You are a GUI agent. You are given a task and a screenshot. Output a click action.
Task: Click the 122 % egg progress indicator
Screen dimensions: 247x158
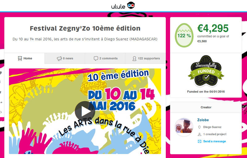point(184,35)
